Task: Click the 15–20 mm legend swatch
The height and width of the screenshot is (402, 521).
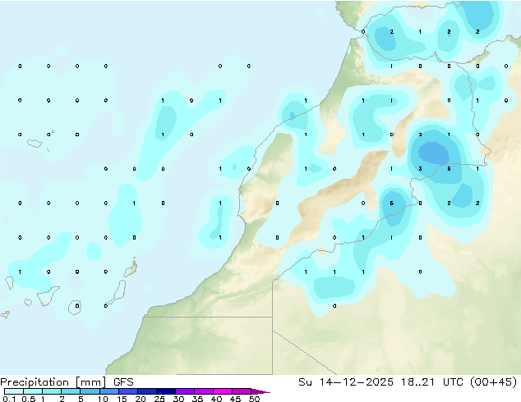Action: [x=128, y=391]
